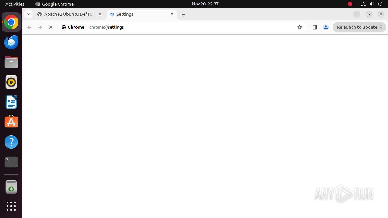Switch to the Apache2 Ubuntu Default tab

(69, 14)
